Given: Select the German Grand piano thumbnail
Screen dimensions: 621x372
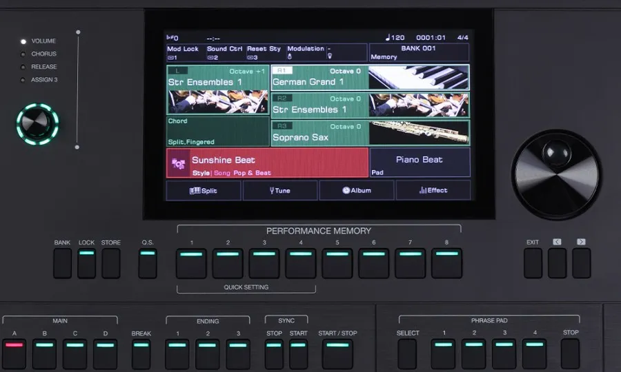Looking at the screenshot, I should [419, 77].
